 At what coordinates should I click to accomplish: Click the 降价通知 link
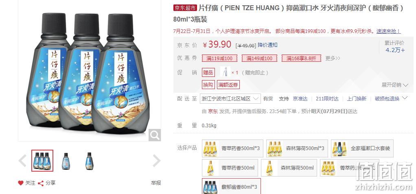(267, 45)
